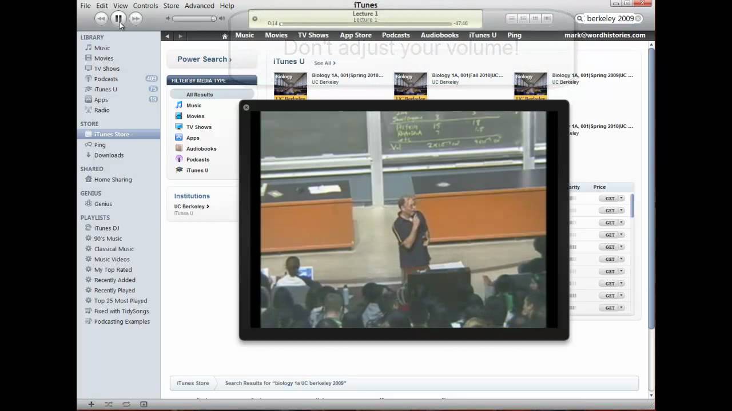The image size is (732, 411).
Task: Open the TV Shows tab in store navigation bar
Action: point(313,35)
